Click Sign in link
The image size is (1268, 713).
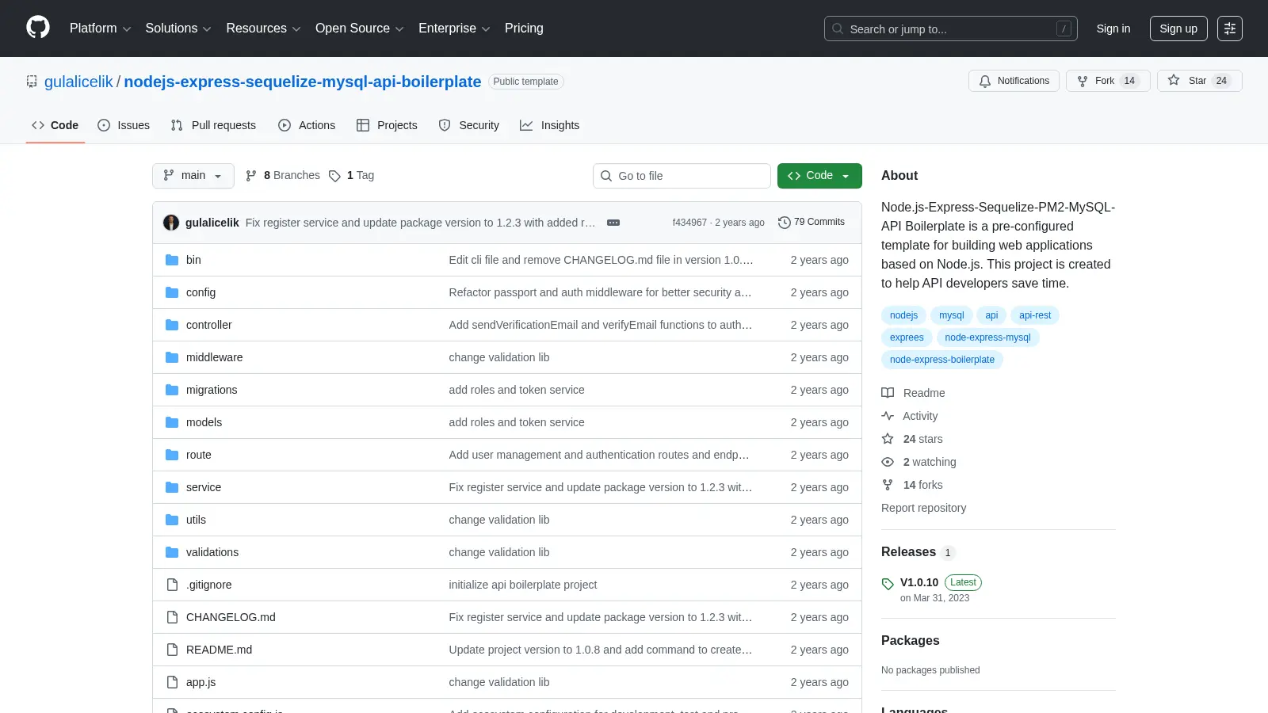[x=1113, y=29]
